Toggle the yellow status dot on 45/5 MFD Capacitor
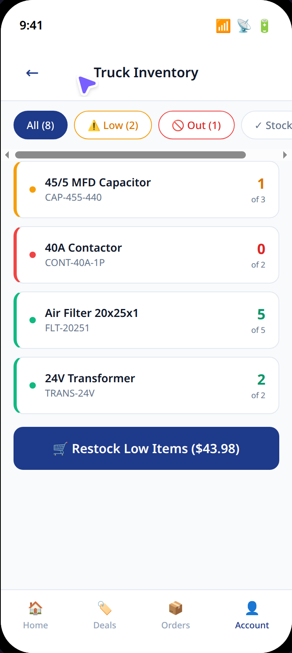The width and height of the screenshot is (292, 653). [x=32, y=190]
